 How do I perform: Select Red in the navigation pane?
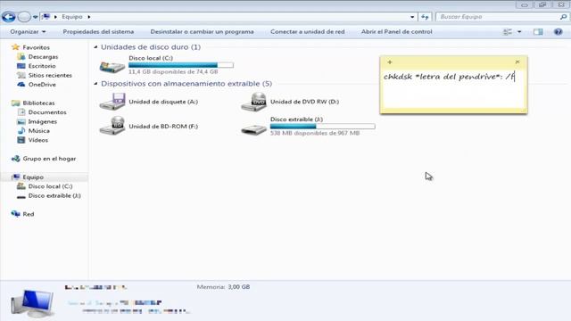28,214
